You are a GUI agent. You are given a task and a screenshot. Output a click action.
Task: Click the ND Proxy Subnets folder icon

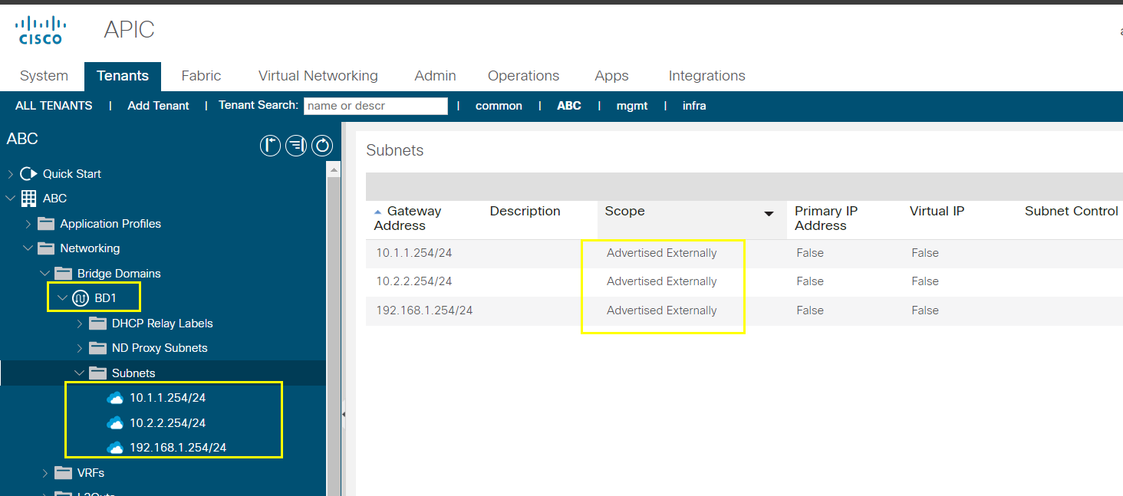coord(98,348)
